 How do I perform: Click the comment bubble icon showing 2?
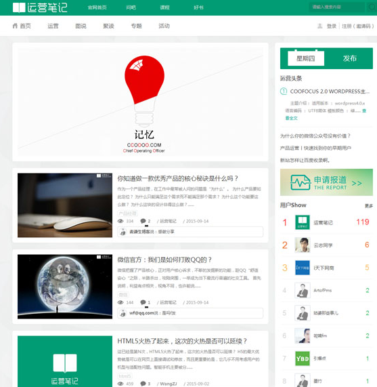tap(143, 221)
